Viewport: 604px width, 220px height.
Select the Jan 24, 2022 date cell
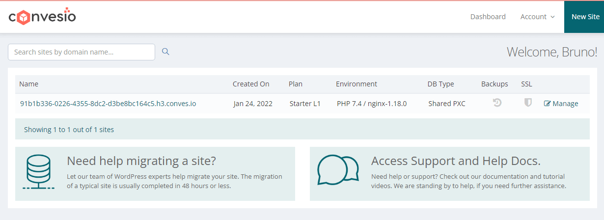coord(253,104)
